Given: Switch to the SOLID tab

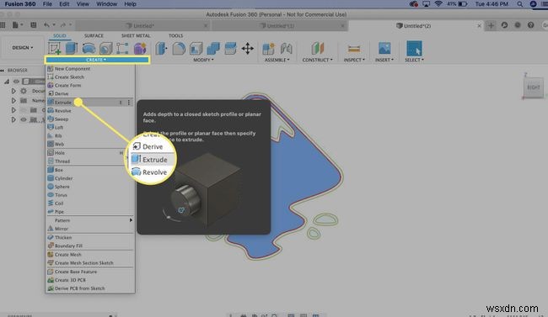Looking at the screenshot, I should [59, 35].
